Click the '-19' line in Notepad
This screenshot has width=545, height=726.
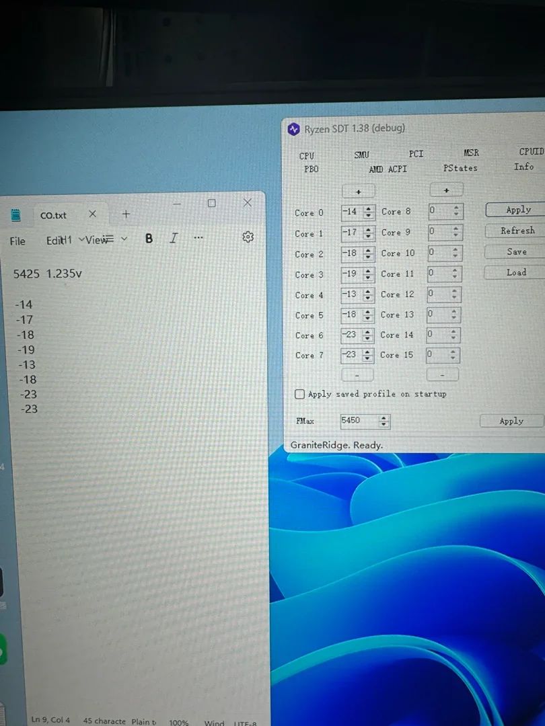point(26,350)
